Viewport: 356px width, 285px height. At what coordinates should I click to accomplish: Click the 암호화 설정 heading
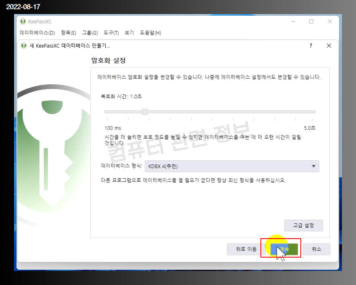point(108,60)
